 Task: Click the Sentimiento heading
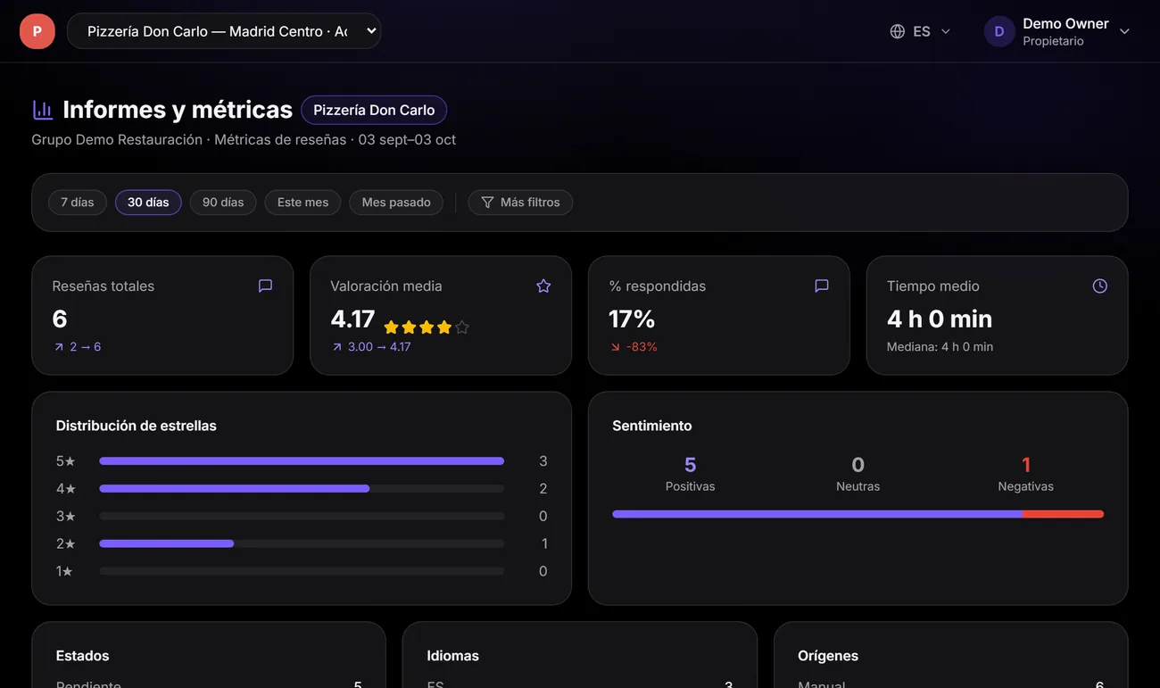[x=652, y=426]
